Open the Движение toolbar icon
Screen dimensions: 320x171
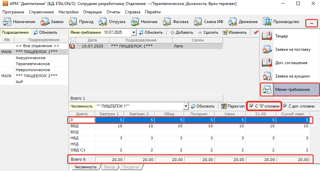tap(232, 22)
